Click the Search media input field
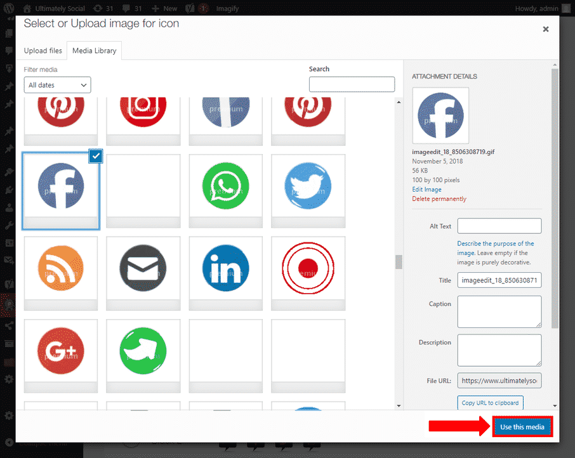575x458 pixels. click(352, 84)
